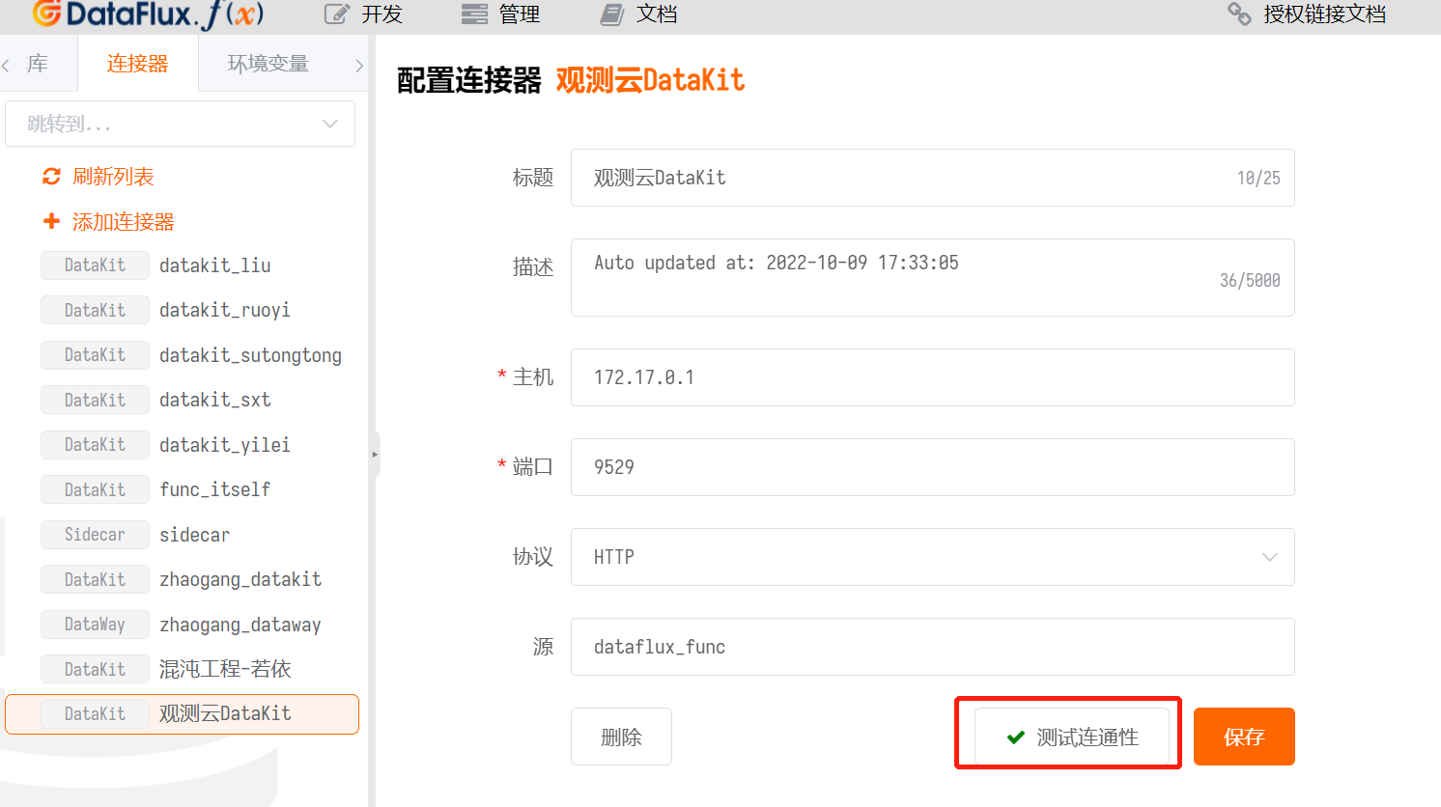Screen dimensions: 1441x807
Task: Open the 开发 menu
Action: [363, 14]
